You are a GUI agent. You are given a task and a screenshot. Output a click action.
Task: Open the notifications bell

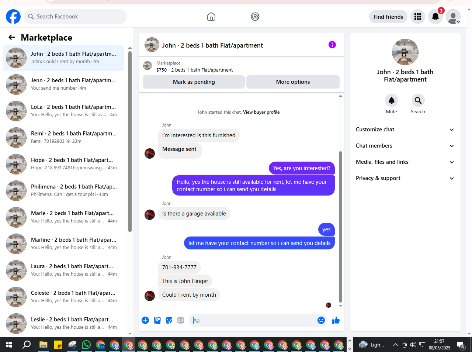point(435,17)
